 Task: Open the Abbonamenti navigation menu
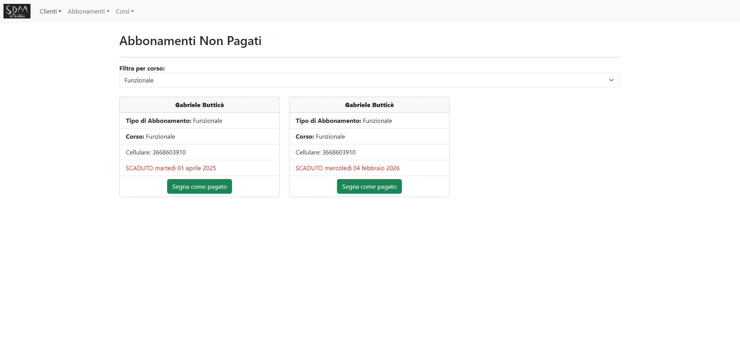[86, 11]
